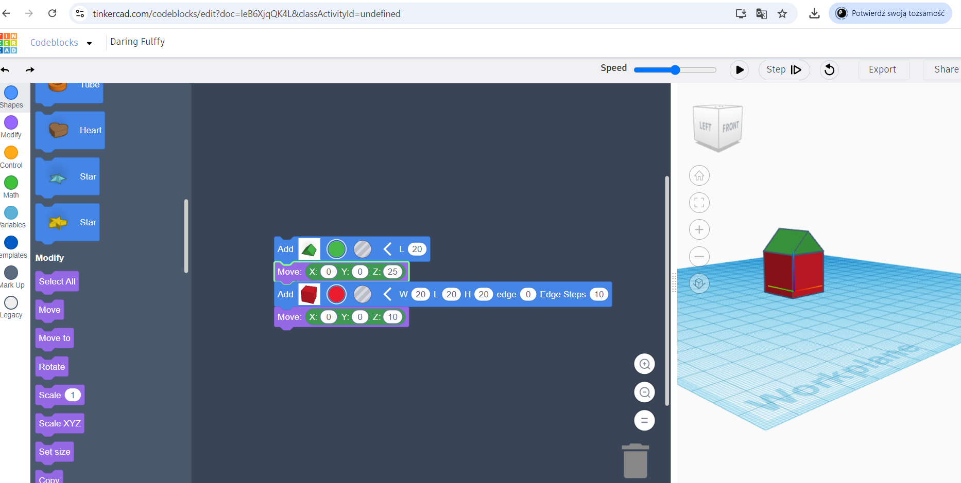This screenshot has height=483, width=961.
Task: Run the code with Play button
Action: [x=739, y=70]
